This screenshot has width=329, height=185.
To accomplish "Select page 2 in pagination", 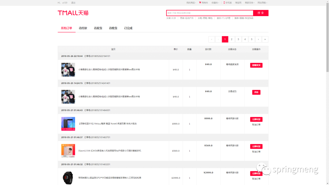I will pos(232,39).
